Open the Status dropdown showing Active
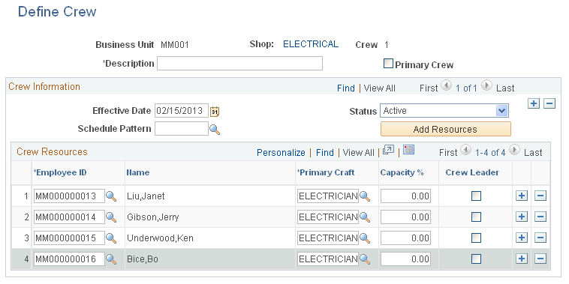The image size is (569, 284). pos(444,111)
